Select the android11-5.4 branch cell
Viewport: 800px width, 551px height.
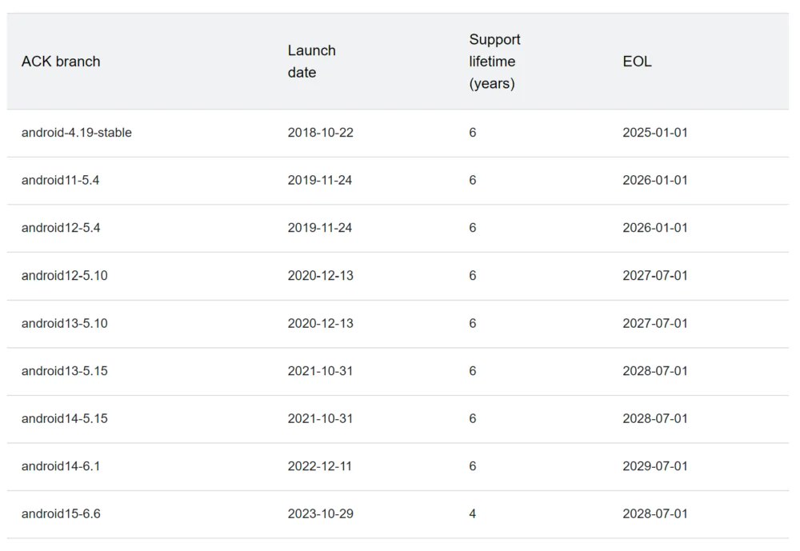click(61, 181)
